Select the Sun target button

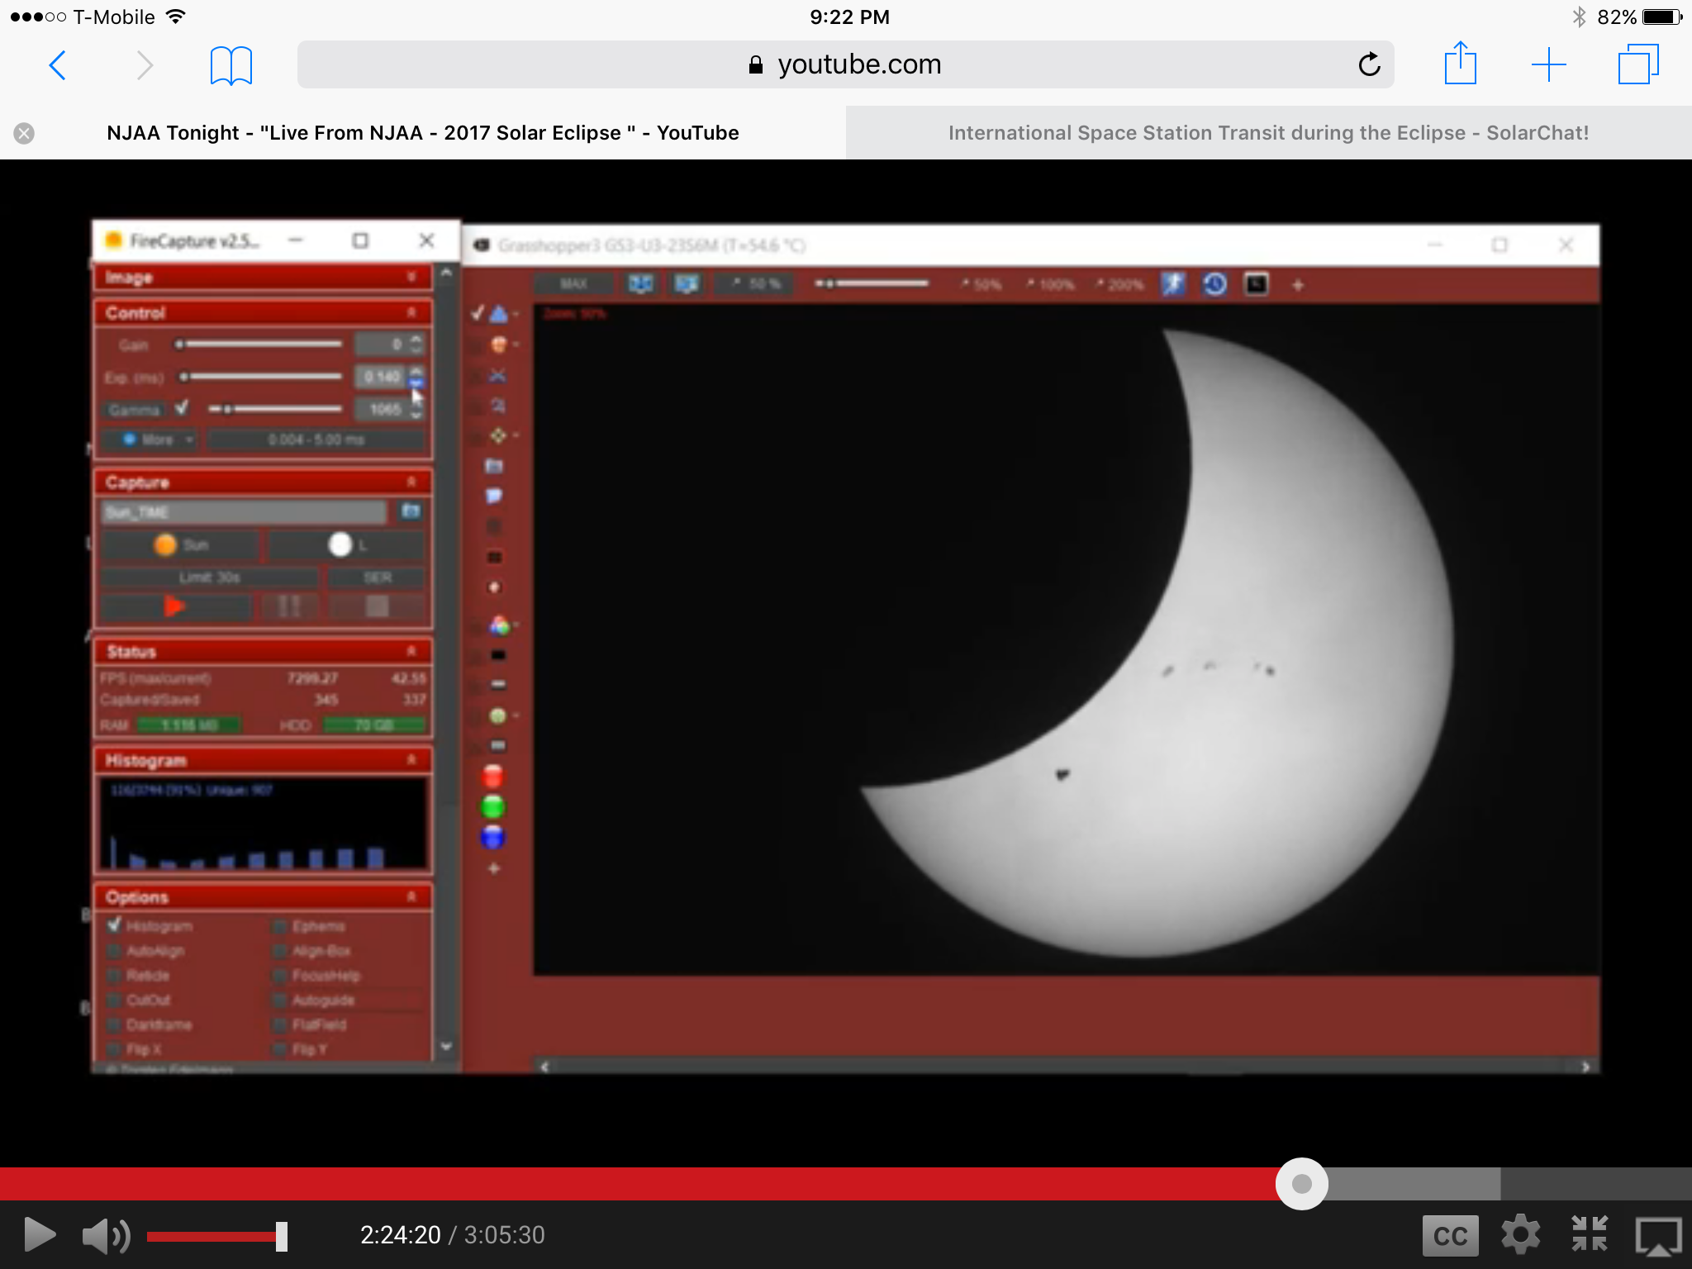[181, 544]
